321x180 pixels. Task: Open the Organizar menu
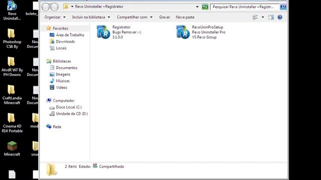coord(55,17)
